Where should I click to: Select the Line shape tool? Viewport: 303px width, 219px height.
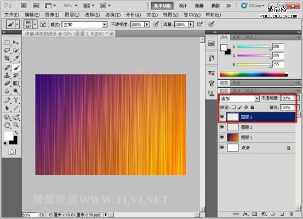[16, 108]
